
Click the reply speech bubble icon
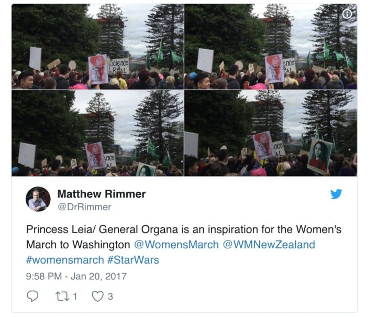pyautogui.click(x=32, y=296)
